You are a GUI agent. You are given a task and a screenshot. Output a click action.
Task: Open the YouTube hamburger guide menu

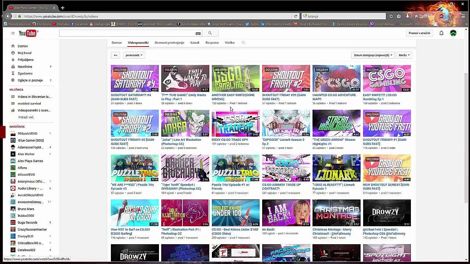[x=13, y=33]
